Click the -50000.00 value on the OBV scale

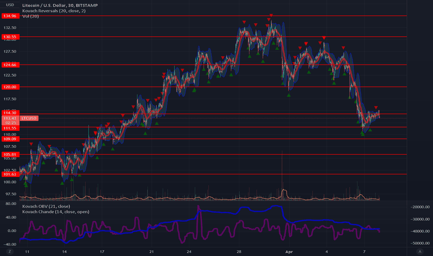coord(420,243)
